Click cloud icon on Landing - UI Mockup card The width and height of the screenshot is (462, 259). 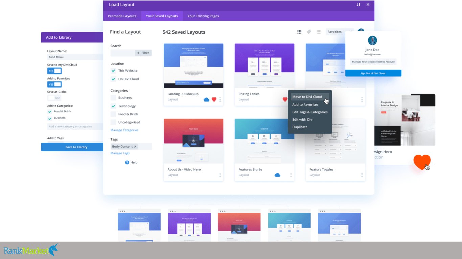(x=206, y=99)
